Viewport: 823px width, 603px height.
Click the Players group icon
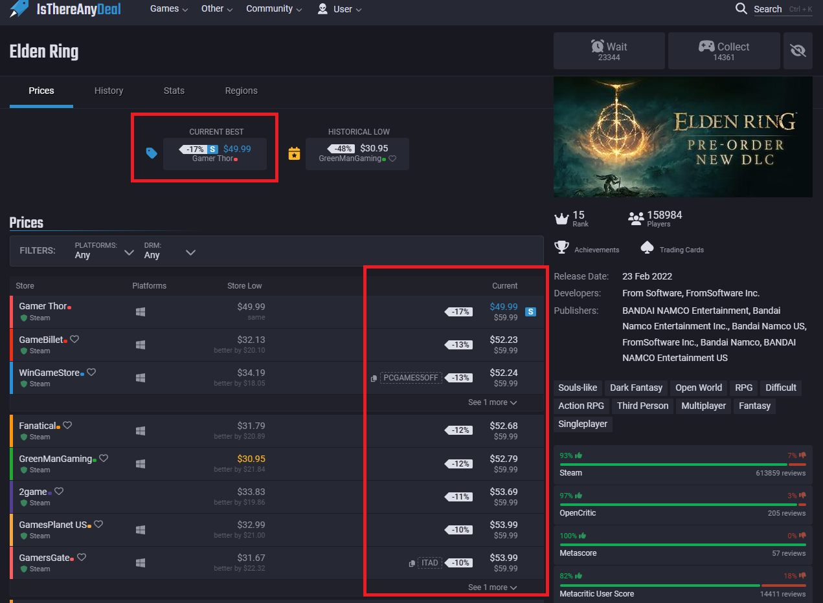(636, 218)
